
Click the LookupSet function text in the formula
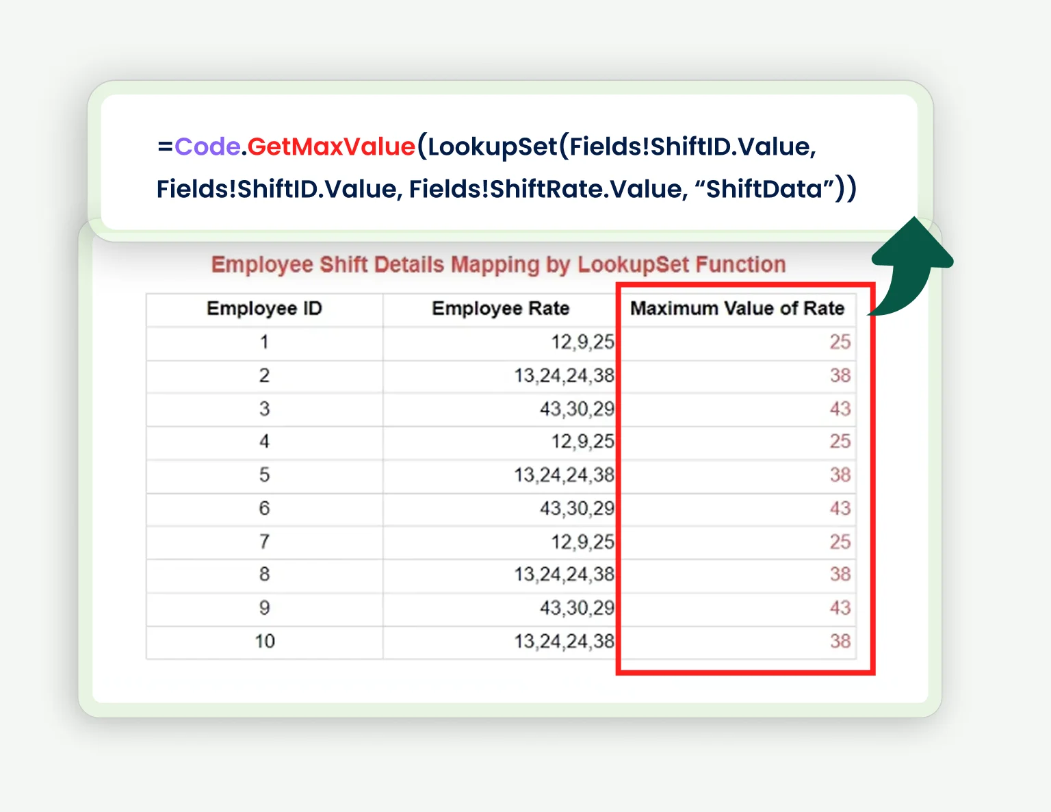pos(493,146)
